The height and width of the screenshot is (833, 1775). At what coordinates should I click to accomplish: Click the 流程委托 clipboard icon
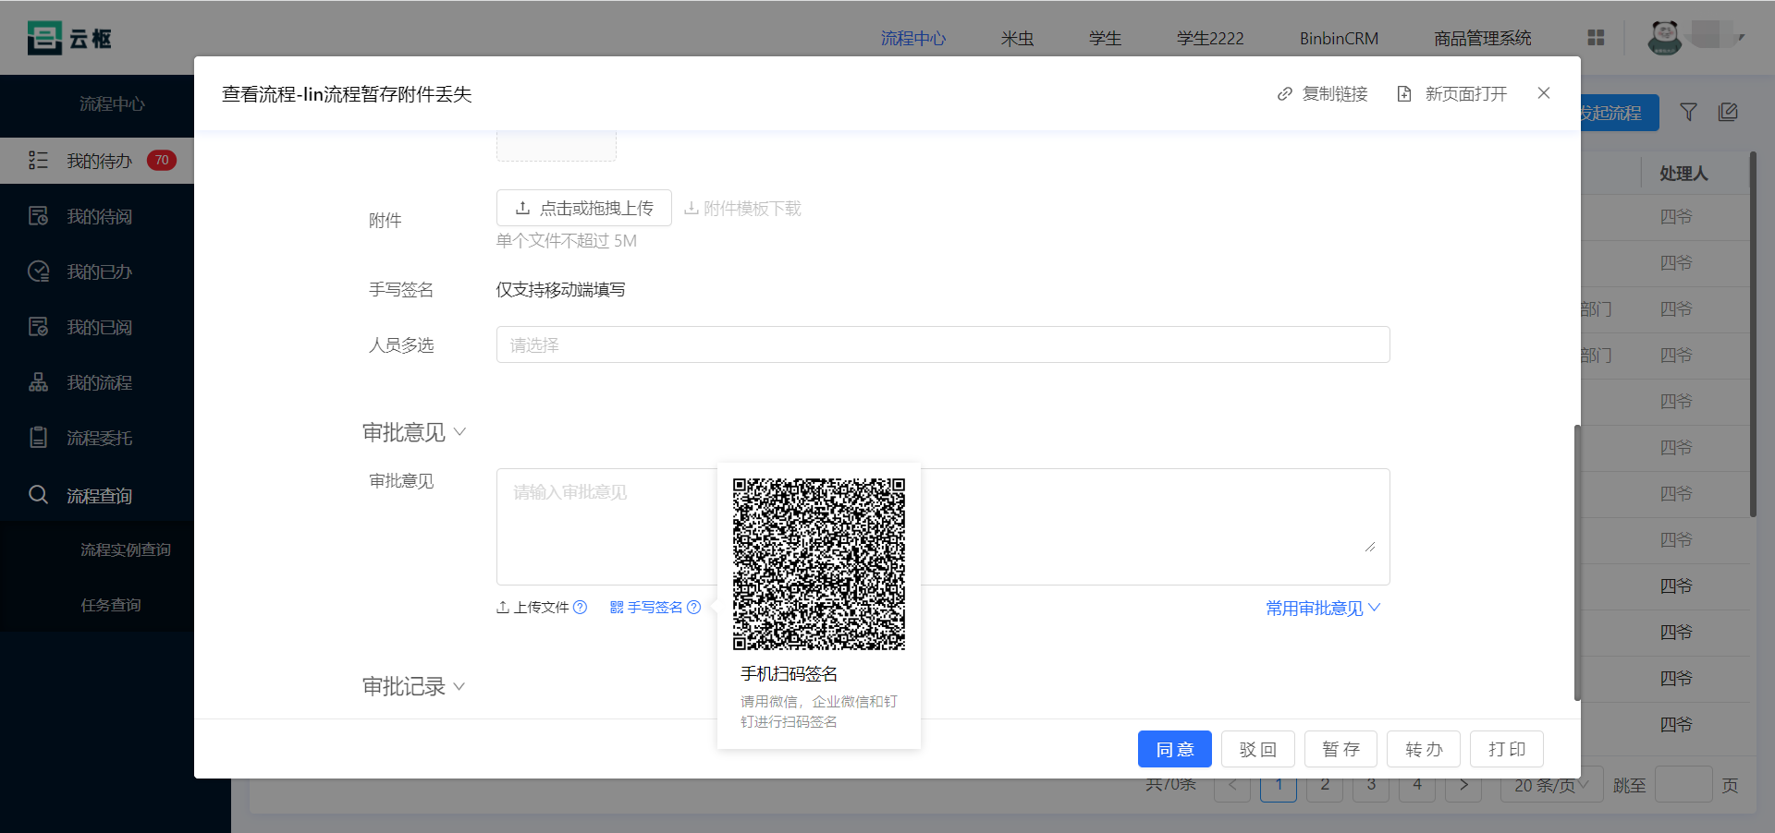[x=38, y=438]
